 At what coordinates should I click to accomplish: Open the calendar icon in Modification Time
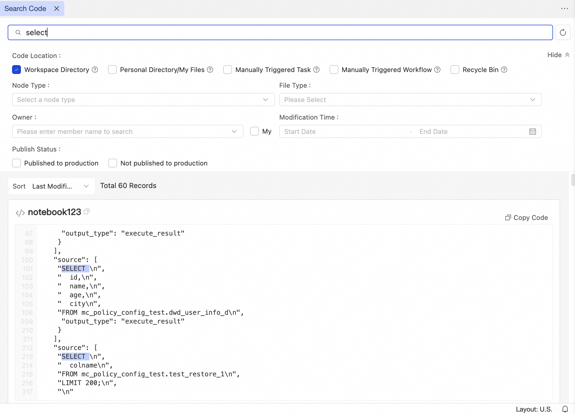coord(532,131)
